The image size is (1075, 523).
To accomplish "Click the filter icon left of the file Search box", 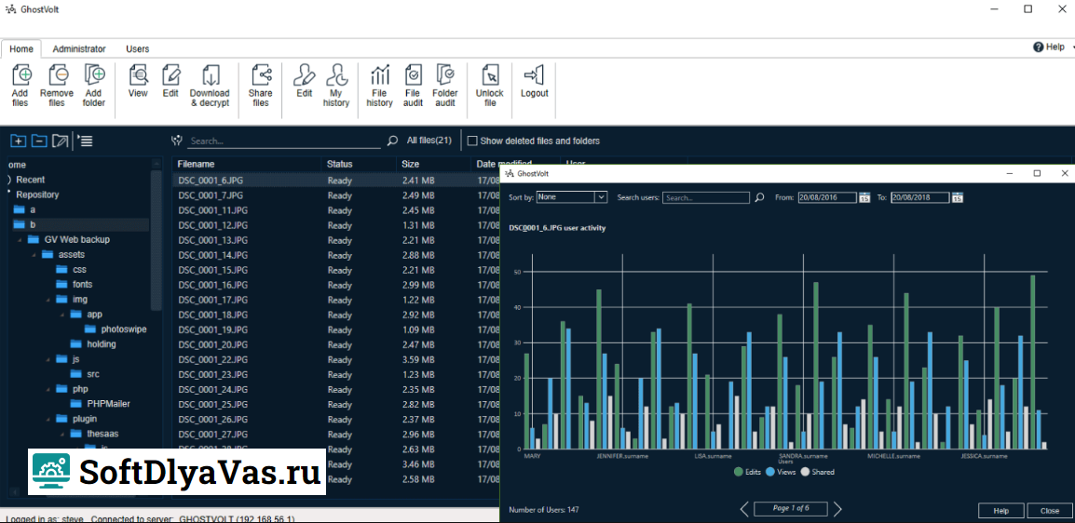I will (178, 141).
